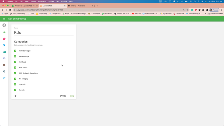The height and width of the screenshot is (126, 224).
Task: Open the Customers people icon
Action: [4, 58]
